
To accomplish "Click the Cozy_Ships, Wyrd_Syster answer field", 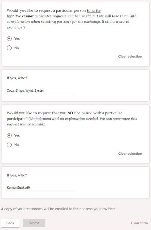I will (41, 91).
